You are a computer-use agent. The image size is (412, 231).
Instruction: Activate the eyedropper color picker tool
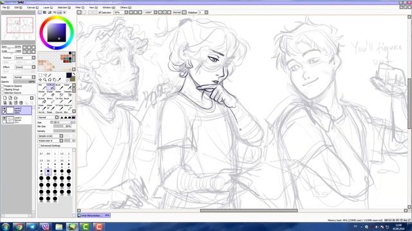(59, 80)
